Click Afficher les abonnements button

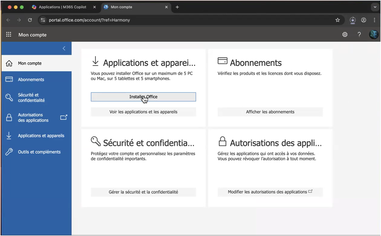point(270,112)
